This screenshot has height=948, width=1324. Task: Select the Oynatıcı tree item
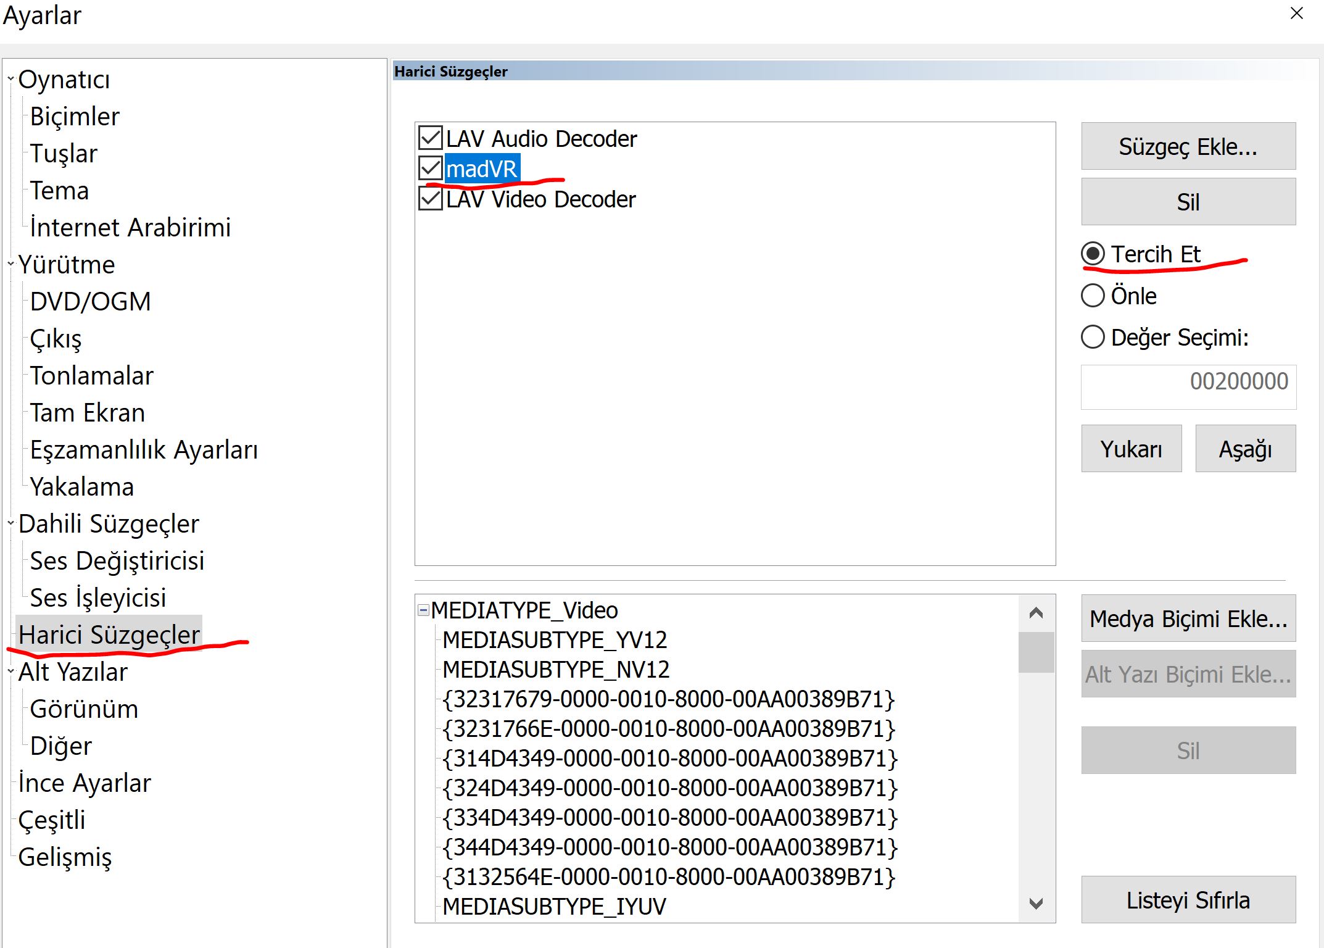pyautogui.click(x=64, y=79)
